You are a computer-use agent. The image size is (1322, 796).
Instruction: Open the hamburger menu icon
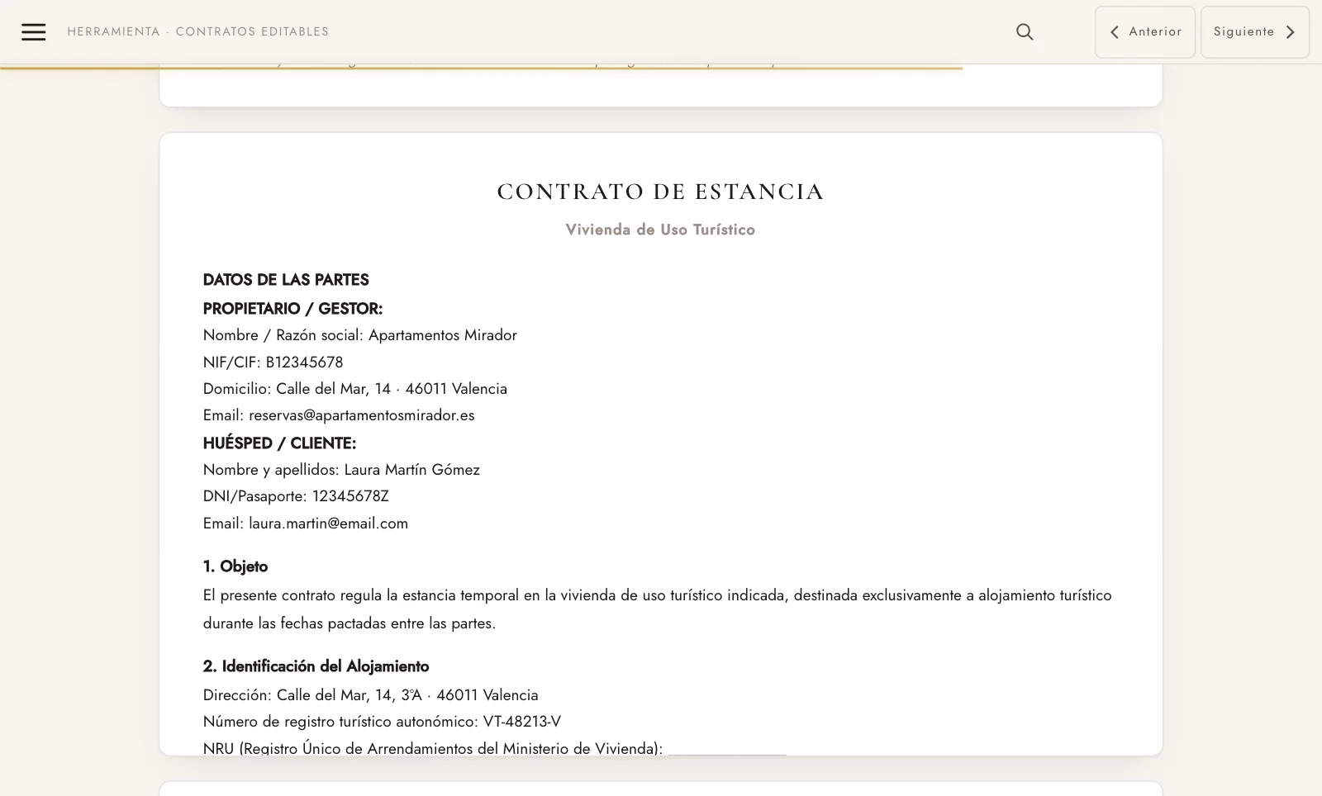coord(33,32)
